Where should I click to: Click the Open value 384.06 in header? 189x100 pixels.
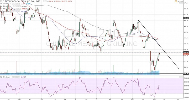click(51, 1)
